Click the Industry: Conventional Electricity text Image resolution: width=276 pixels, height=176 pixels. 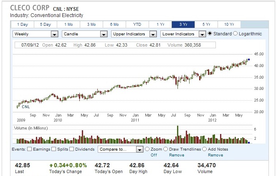[x=46, y=15]
